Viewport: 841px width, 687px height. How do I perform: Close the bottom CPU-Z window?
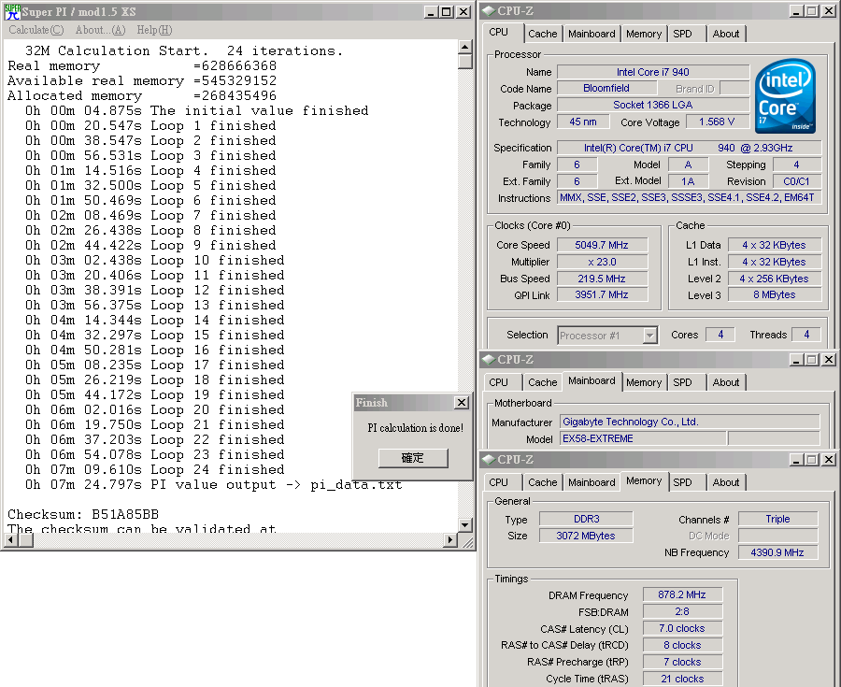tap(829, 460)
